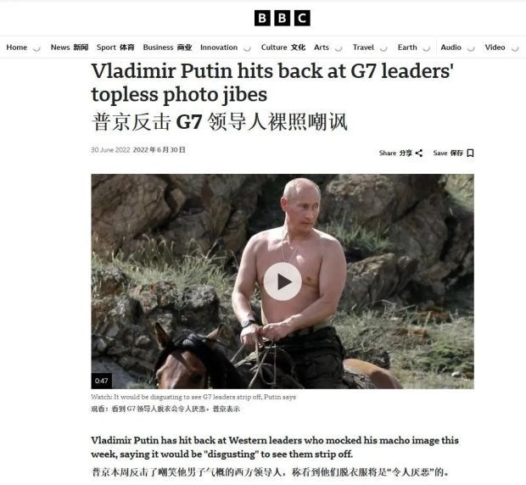Screen dimensions: 526x485
Task: Select the Earth nav link
Action: pos(407,47)
